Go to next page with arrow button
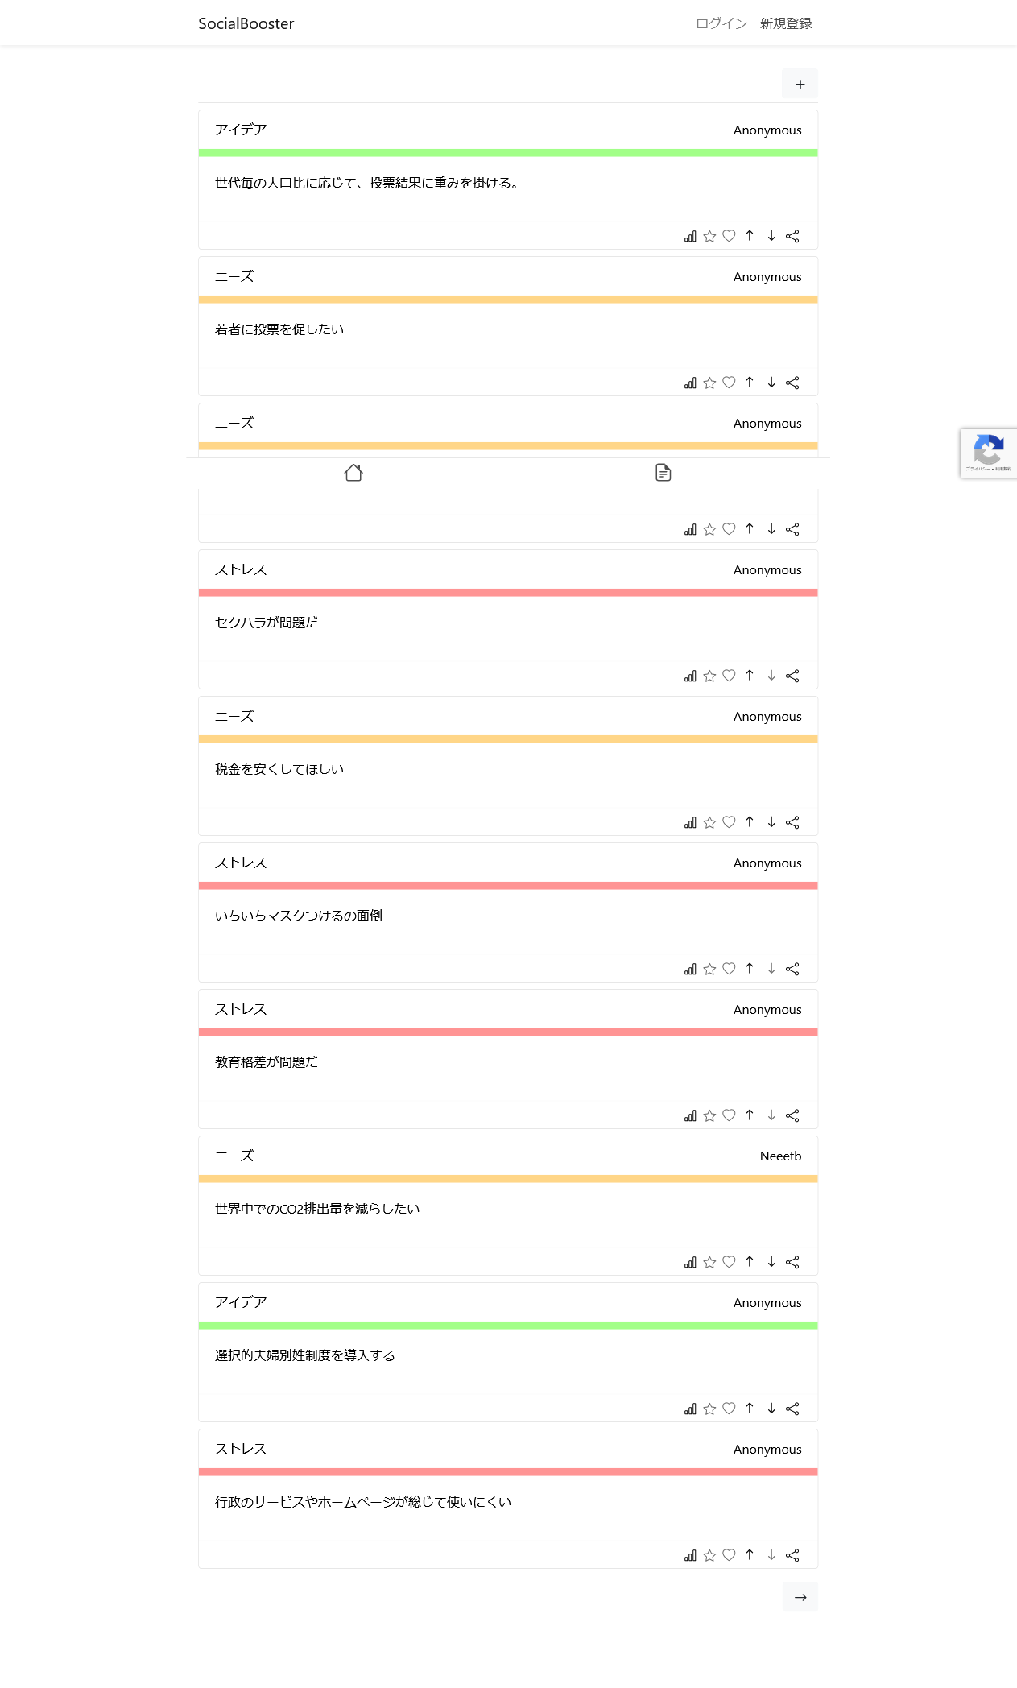Viewport: 1017px width, 1688px height. click(800, 1597)
